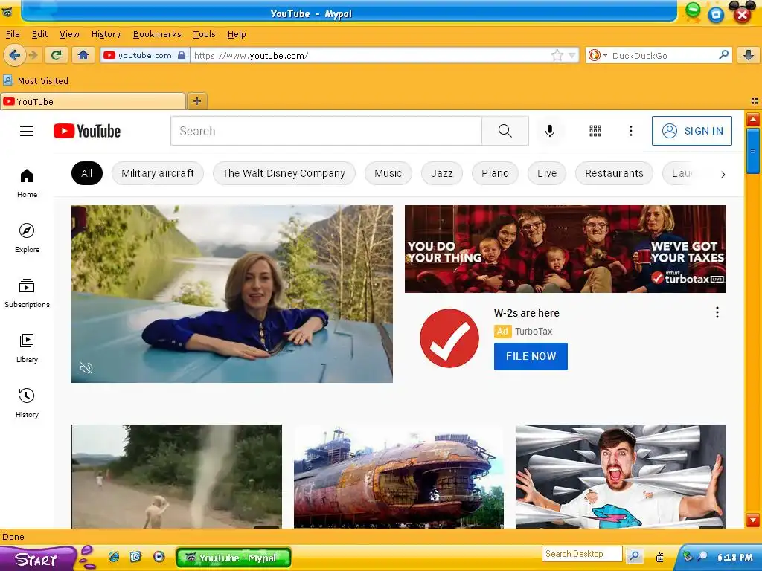Open the TurboTax advertiser link
762x571 pixels.
pos(534,332)
